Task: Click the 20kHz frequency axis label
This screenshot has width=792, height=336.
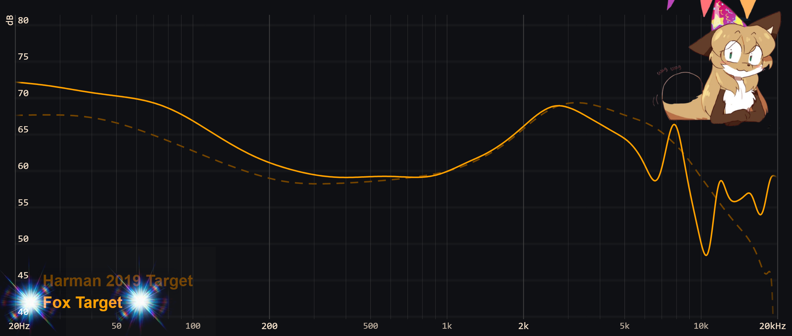Action: point(773,326)
